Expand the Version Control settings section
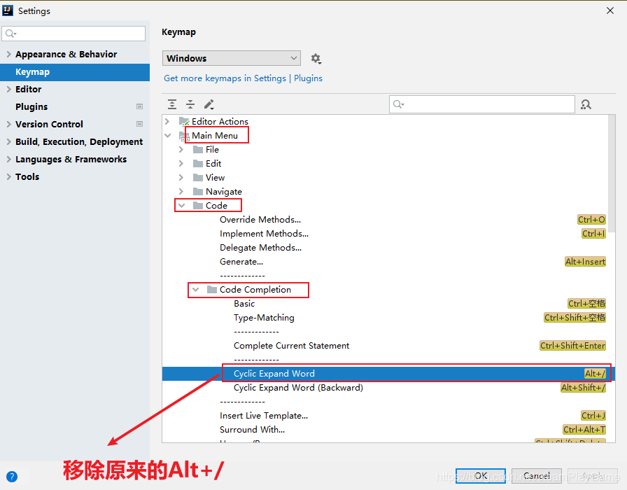The image size is (627, 490). [9, 124]
